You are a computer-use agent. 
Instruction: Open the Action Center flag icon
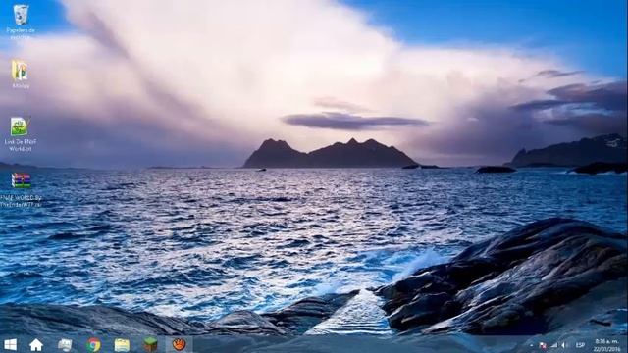coord(543,345)
